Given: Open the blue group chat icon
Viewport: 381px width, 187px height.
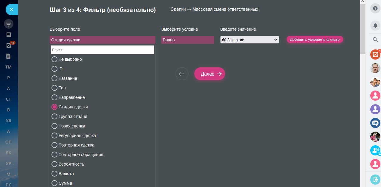Looking at the screenshot, I should click(x=375, y=123).
